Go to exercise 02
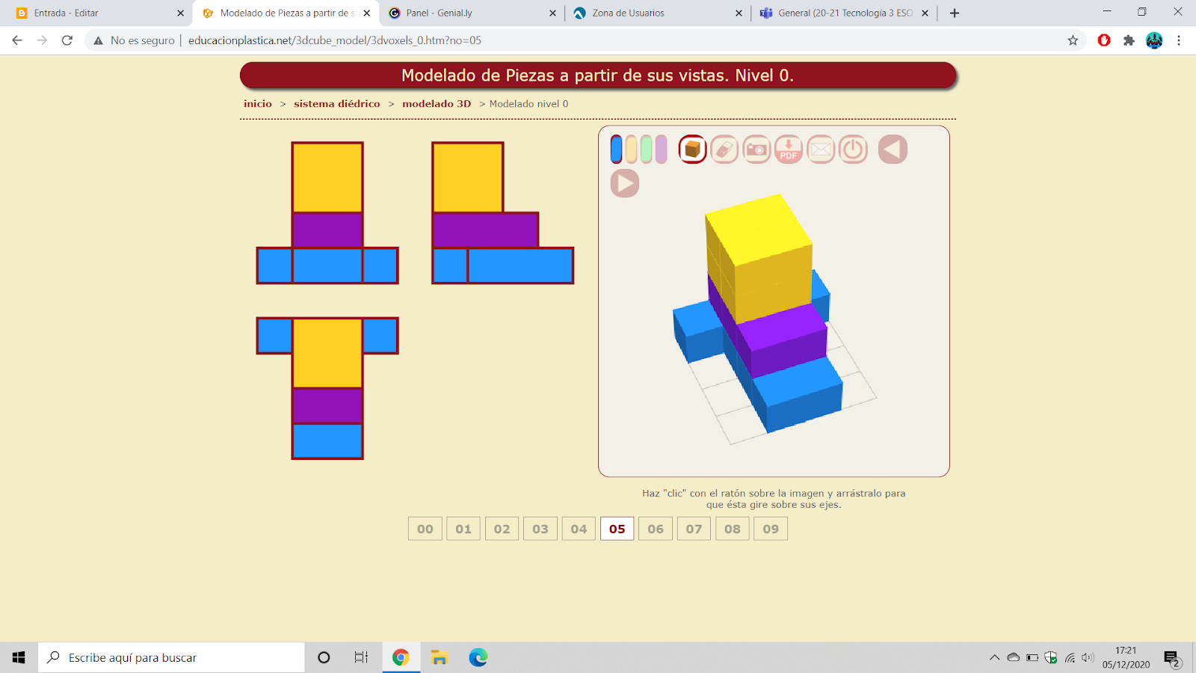 pyautogui.click(x=502, y=529)
